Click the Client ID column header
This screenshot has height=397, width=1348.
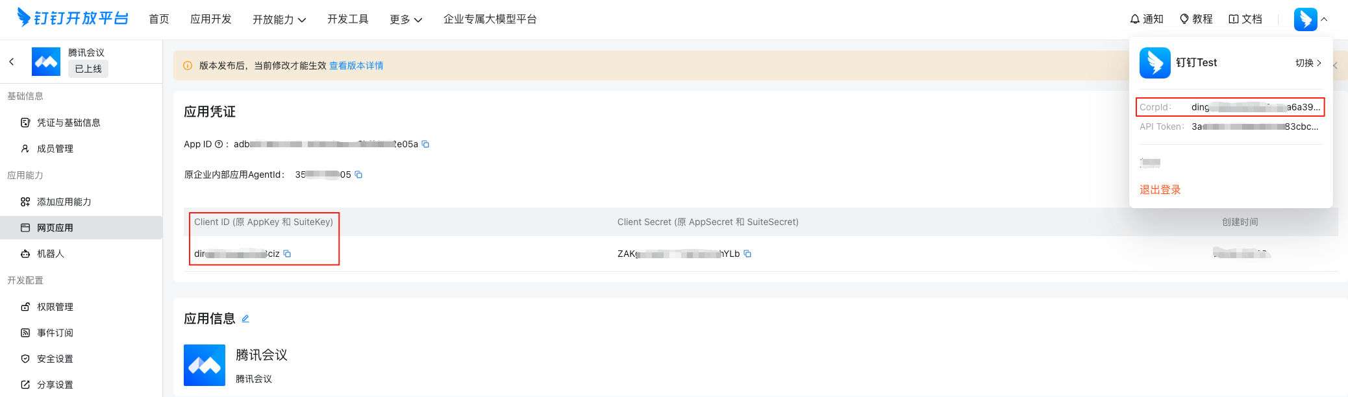click(264, 222)
